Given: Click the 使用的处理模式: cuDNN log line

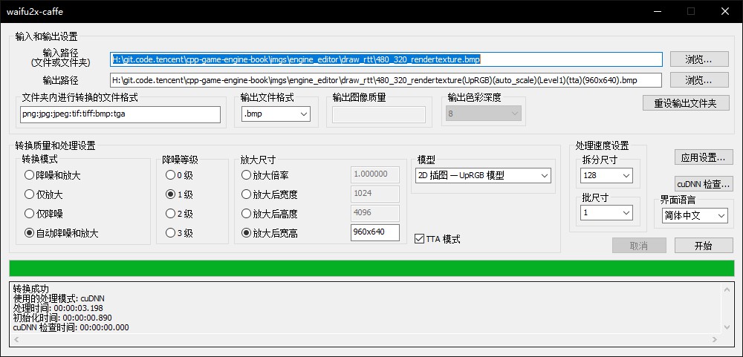Looking at the screenshot, I should pos(59,298).
